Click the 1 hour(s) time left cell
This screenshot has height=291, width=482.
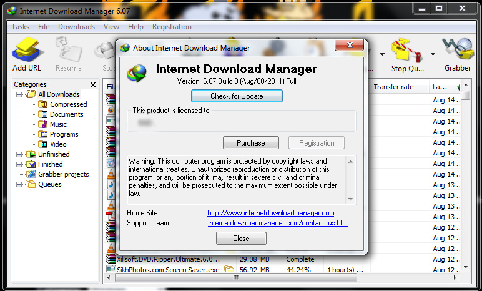(345, 270)
